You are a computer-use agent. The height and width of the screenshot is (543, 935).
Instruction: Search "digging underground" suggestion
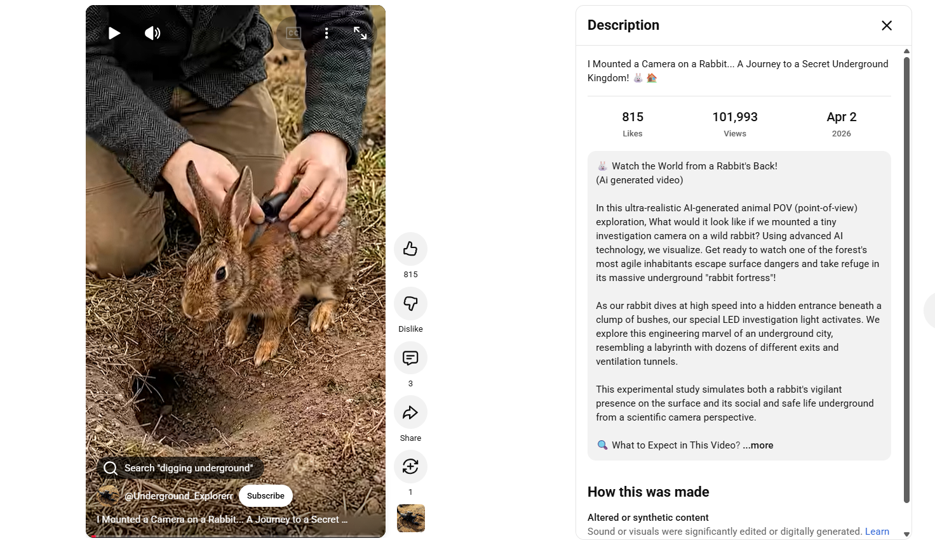click(x=180, y=468)
